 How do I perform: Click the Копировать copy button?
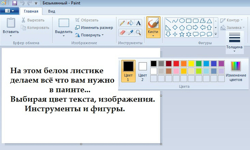35,28
